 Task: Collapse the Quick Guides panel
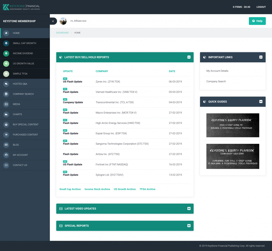coord(261,102)
